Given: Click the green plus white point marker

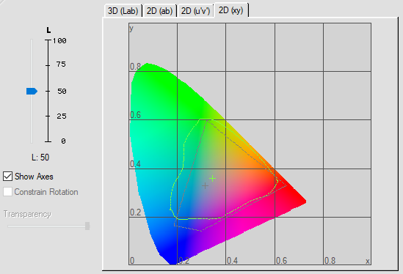Looking at the screenshot, I should pos(212,178).
